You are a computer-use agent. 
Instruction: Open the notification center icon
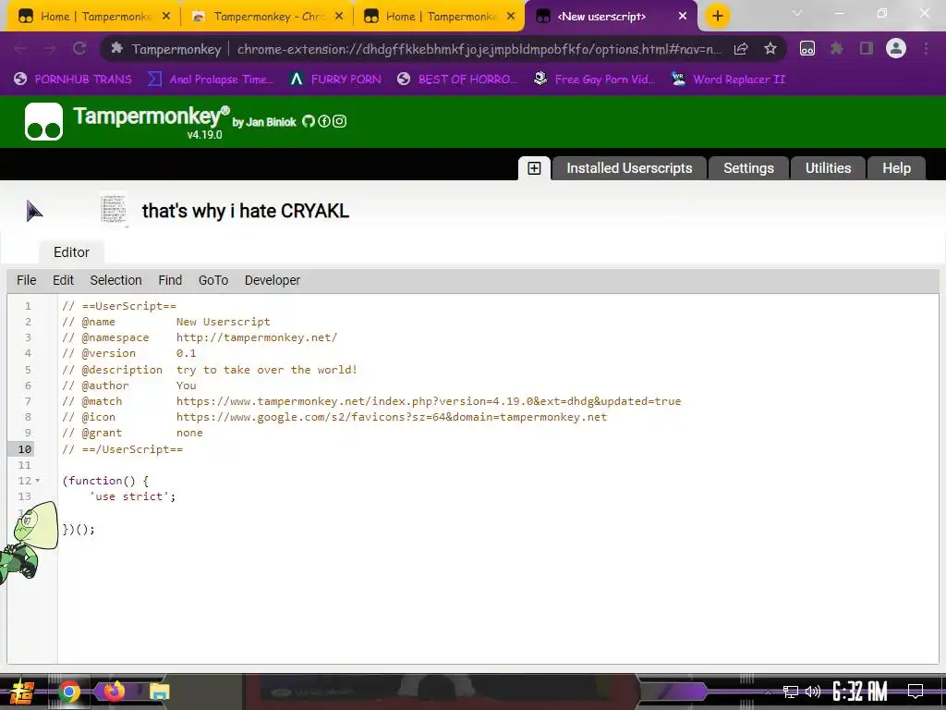click(916, 692)
